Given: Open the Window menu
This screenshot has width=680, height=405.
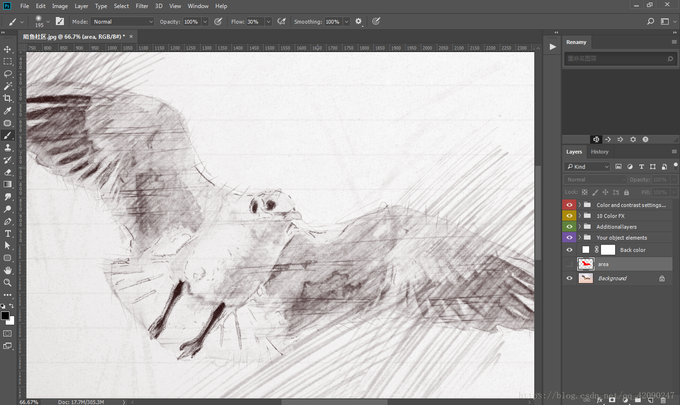Looking at the screenshot, I should [x=198, y=6].
